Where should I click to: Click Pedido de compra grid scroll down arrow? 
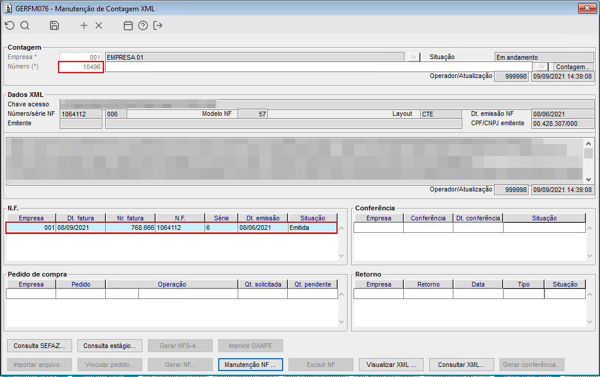point(341,322)
